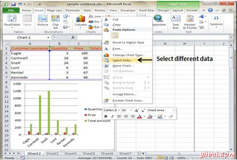Decrease font size in mini toolbar

pos(143,110)
